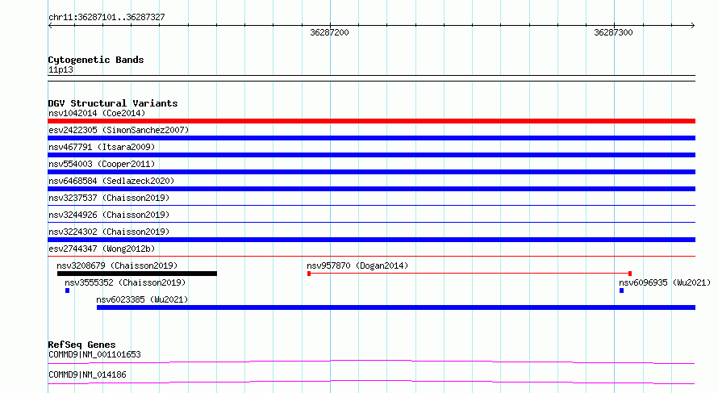This screenshot has width=718, height=393.
Task: Click the blue nsv6468584 variant bar
Action: 371,189
